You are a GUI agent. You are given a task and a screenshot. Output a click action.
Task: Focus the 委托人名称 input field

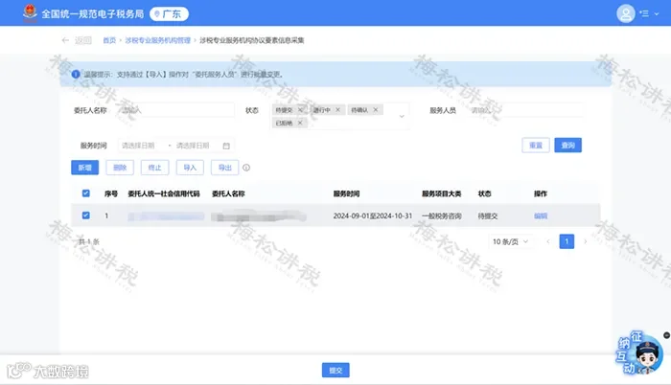(176, 110)
